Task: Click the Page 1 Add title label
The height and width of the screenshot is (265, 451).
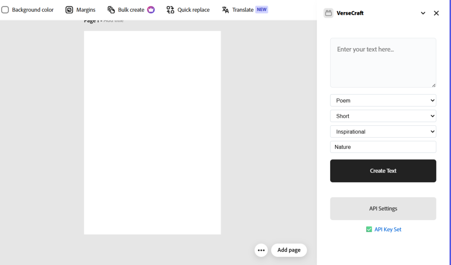Action: click(103, 20)
